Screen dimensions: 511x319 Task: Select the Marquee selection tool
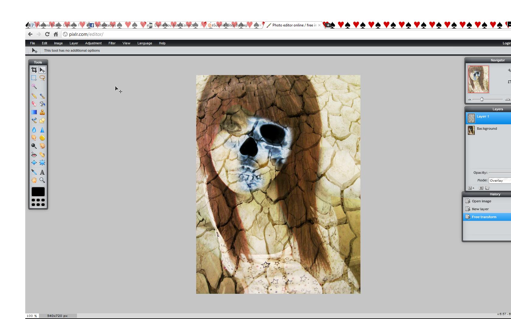click(x=34, y=78)
